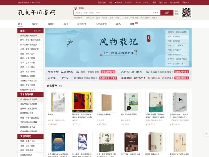Select banner item 书单：风物散记
Viewport: 209px width, 157px height.
[177, 36]
